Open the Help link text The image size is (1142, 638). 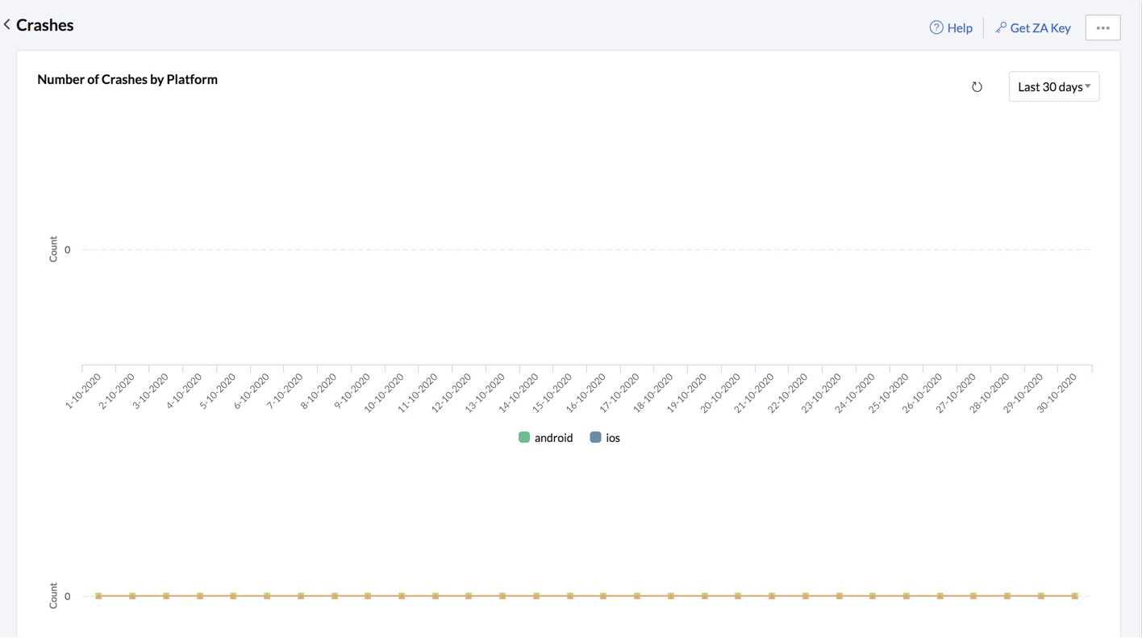coord(960,28)
